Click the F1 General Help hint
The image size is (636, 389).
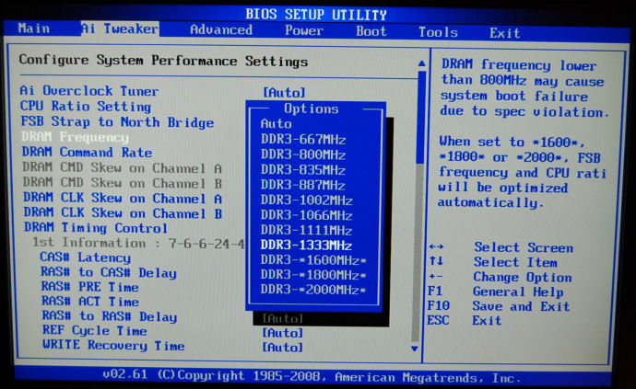coord(495,292)
